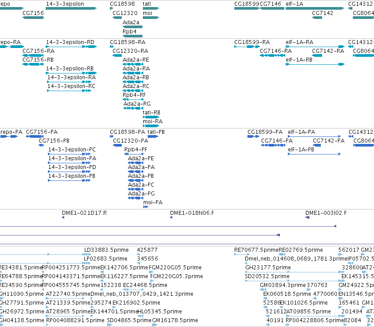Select BAC end DME1-018N06.F marker
374x327 pixels.
171,217
